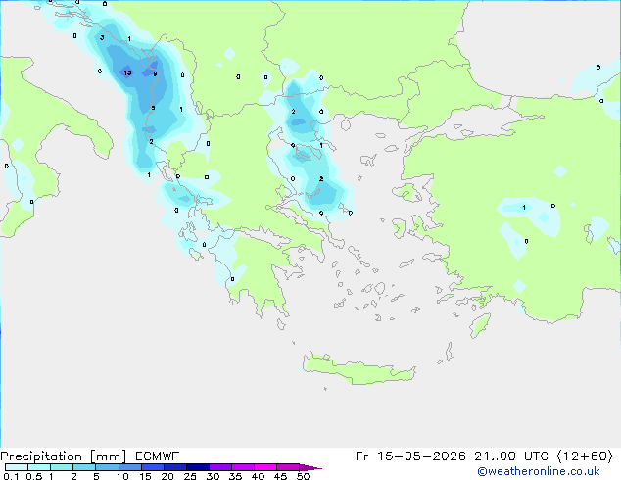This screenshot has height=480, width=621.
Task: Click the 45–50 mm legend swatch
Action: pyautogui.click(x=288, y=467)
